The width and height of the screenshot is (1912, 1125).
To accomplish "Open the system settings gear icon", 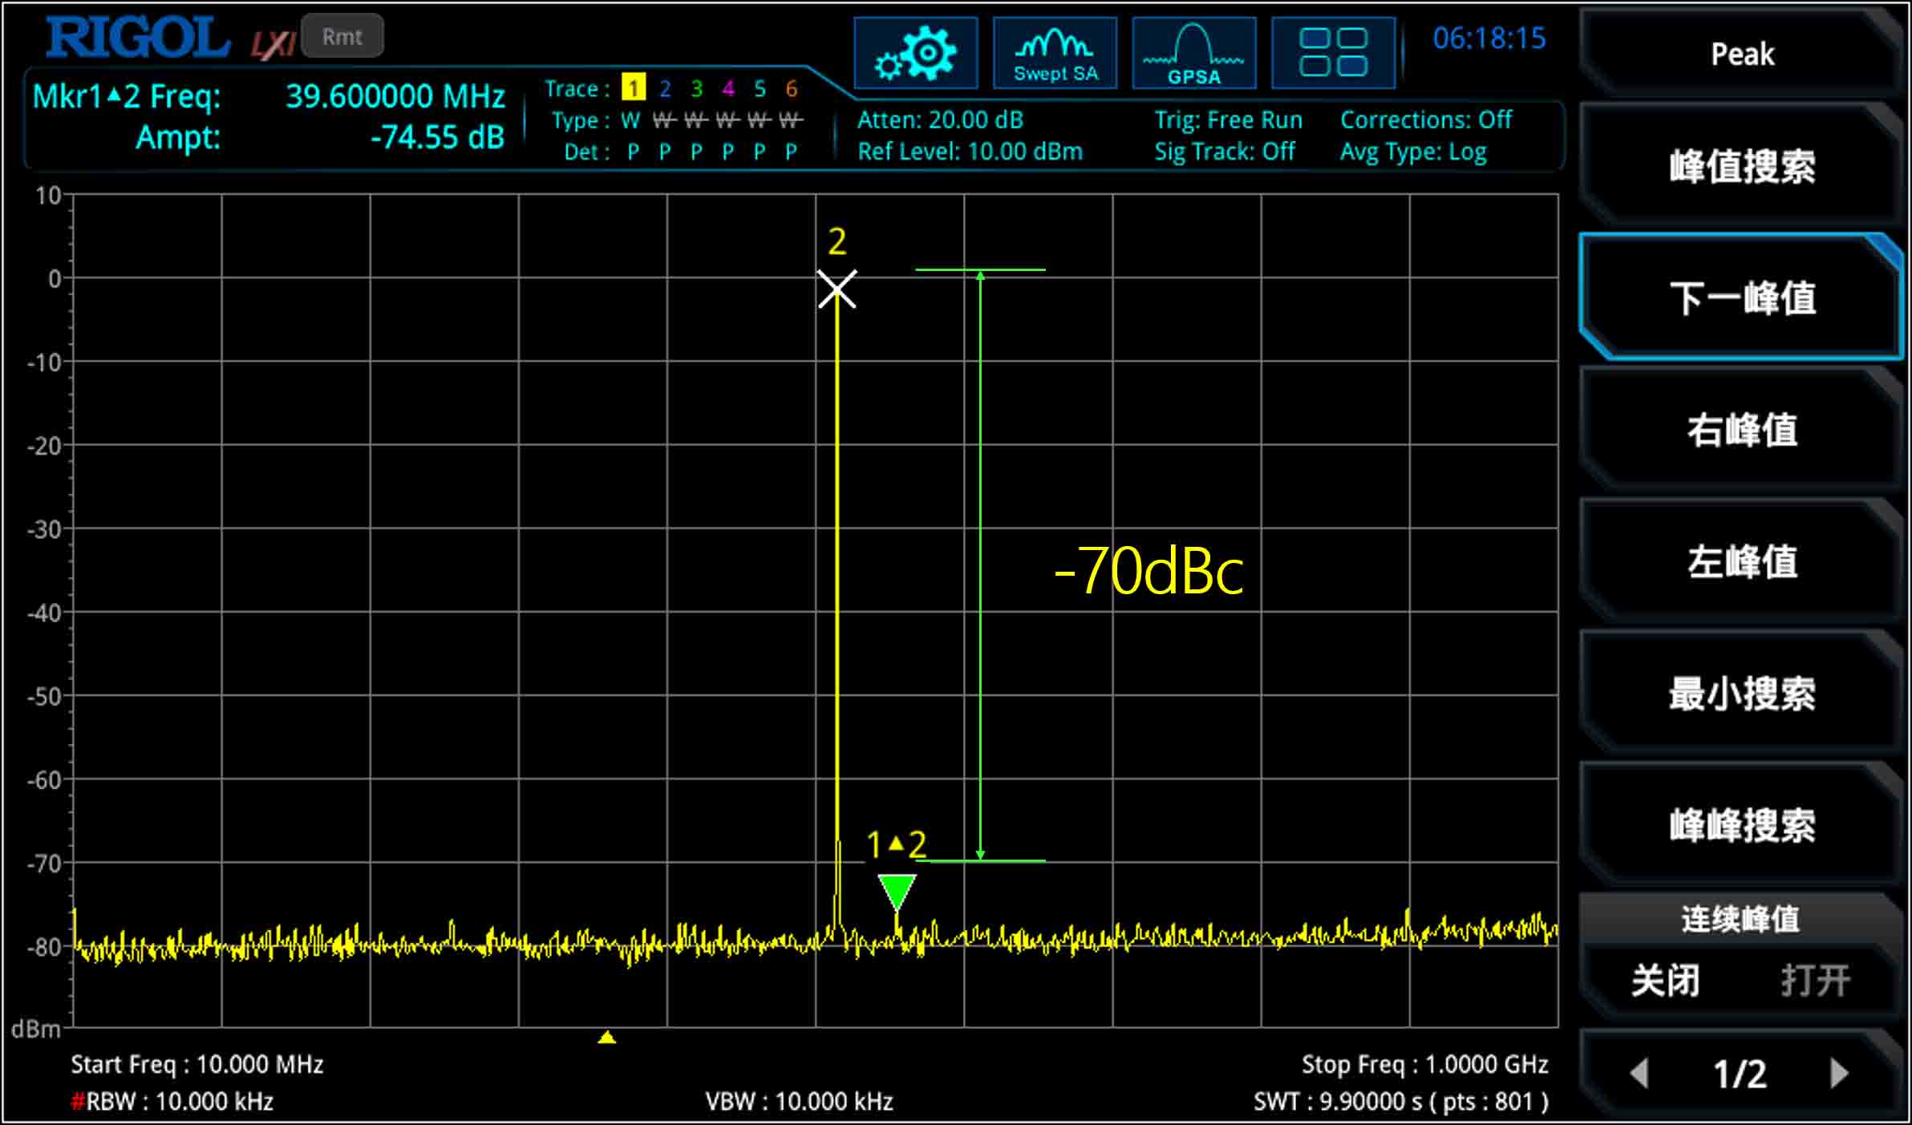I will click(917, 52).
